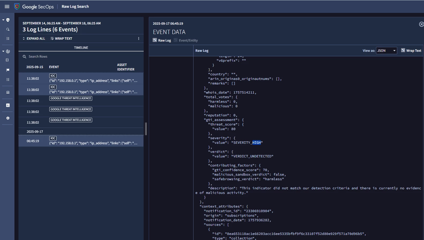Click the whois_date line
The image size is (424, 240).
coord(230,93)
